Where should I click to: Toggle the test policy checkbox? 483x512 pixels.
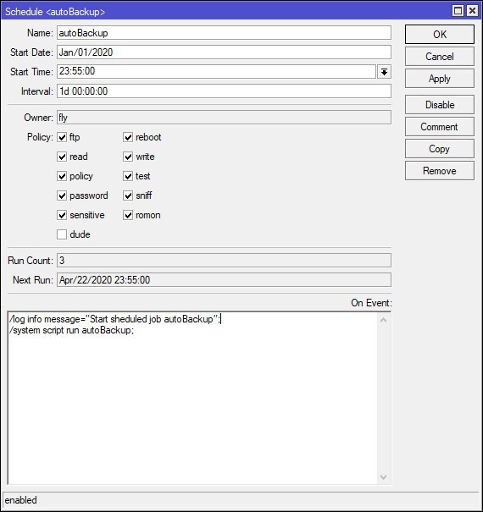click(128, 176)
